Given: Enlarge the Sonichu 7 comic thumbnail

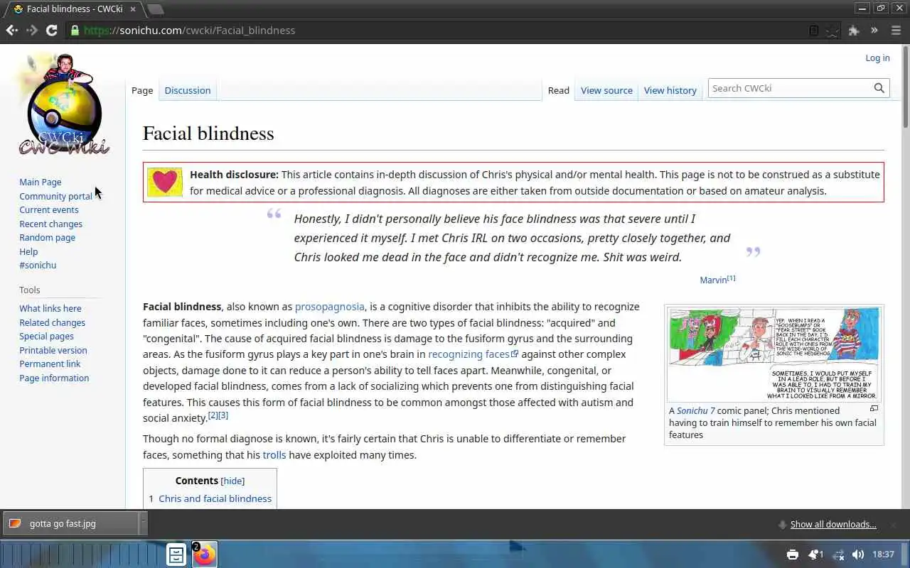Looking at the screenshot, I should click(773, 354).
